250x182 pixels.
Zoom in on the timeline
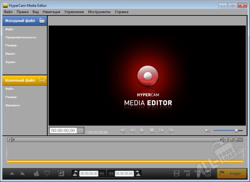tap(235, 140)
